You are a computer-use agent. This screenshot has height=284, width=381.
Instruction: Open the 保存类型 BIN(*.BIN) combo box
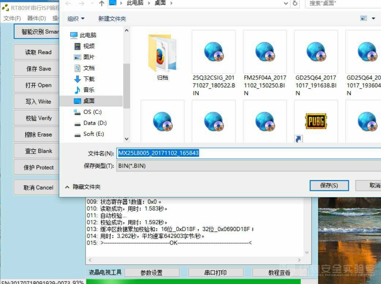click(249, 166)
